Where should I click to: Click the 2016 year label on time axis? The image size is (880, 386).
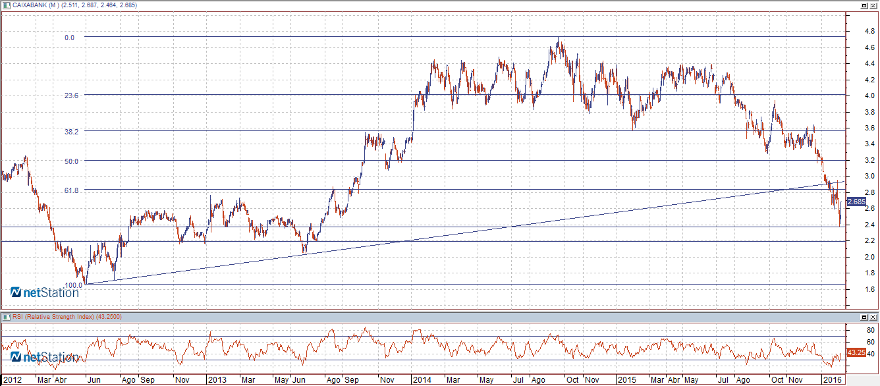(x=833, y=380)
